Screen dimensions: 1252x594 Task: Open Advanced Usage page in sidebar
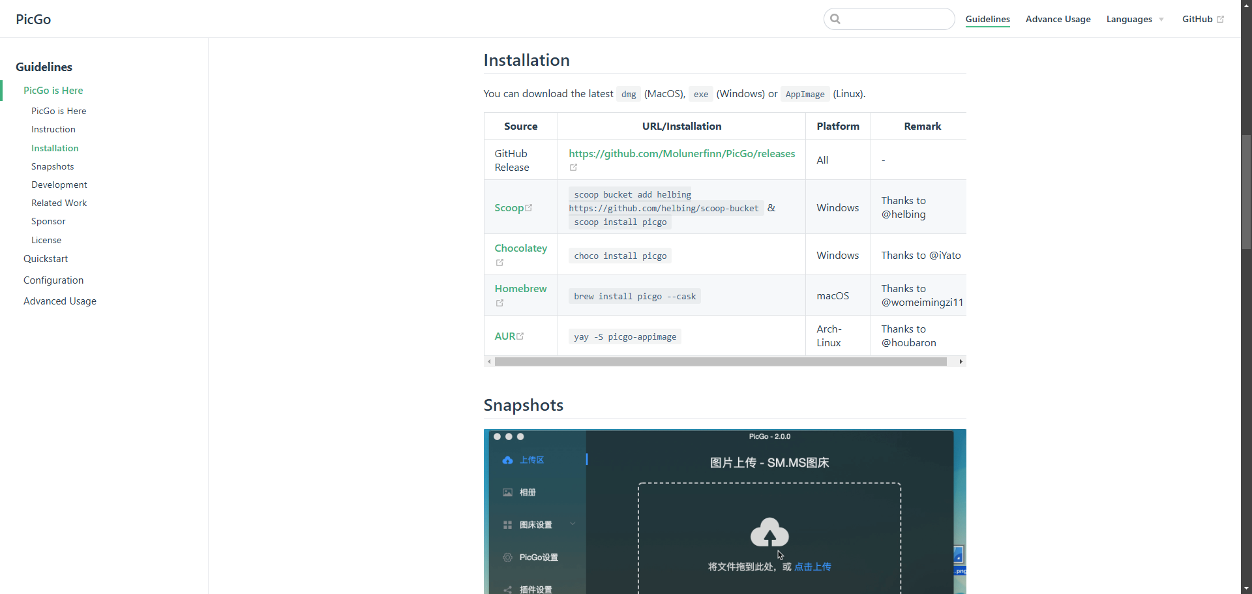60,301
